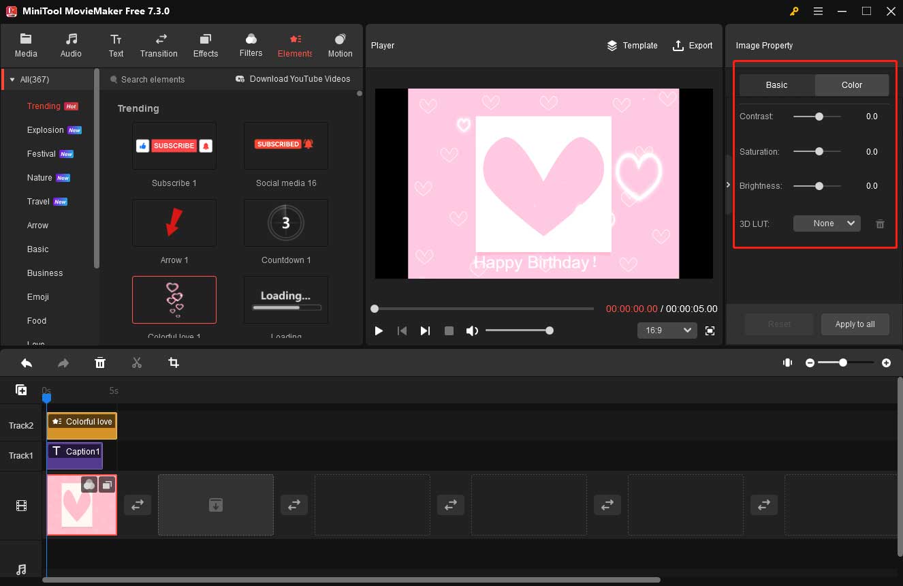The image size is (903, 586).
Task: Click the Reset button
Action: tap(779, 324)
